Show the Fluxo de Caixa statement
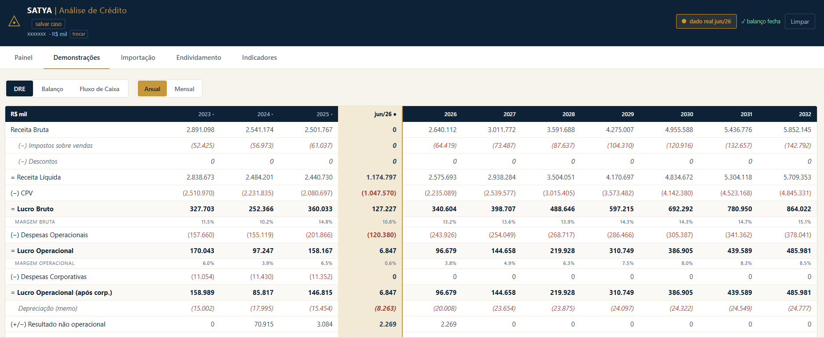Viewport: 824px width, 338px height. click(x=99, y=89)
